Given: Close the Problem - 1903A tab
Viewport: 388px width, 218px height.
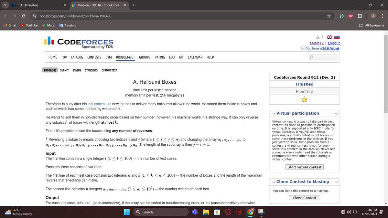Looking at the screenshot, I should (124, 5).
